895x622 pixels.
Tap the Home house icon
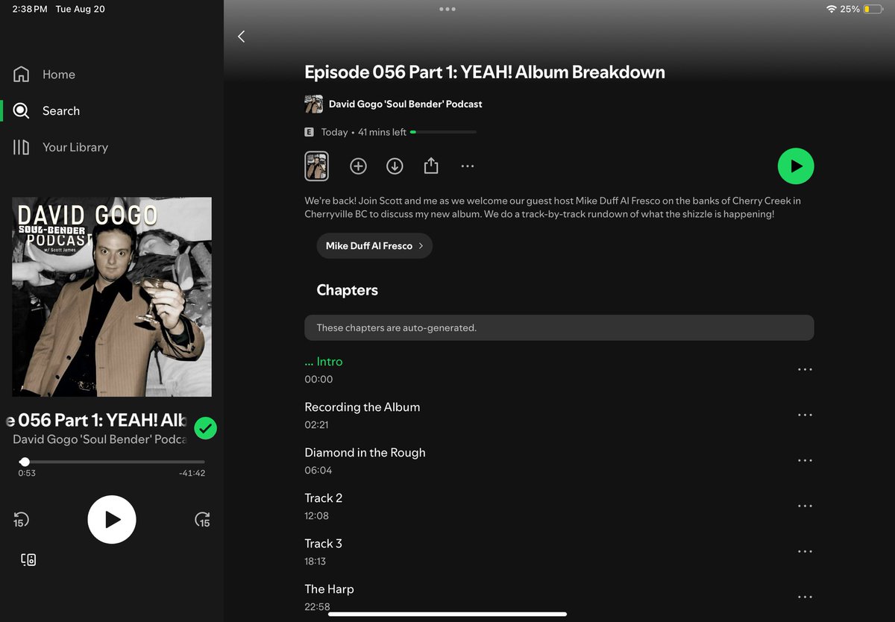[x=22, y=75]
